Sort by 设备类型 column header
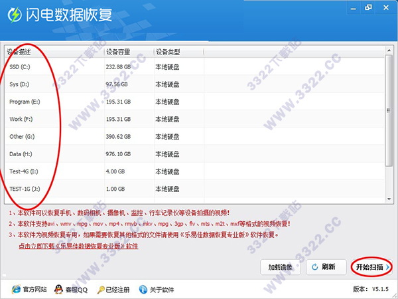The image size is (398, 299). 179,52
